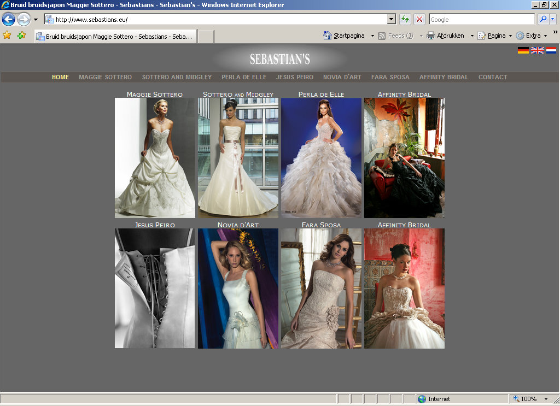Viewport: 560px width, 406px height.
Task: Go to HOME in site navigation
Action: pyautogui.click(x=60, y=77)
